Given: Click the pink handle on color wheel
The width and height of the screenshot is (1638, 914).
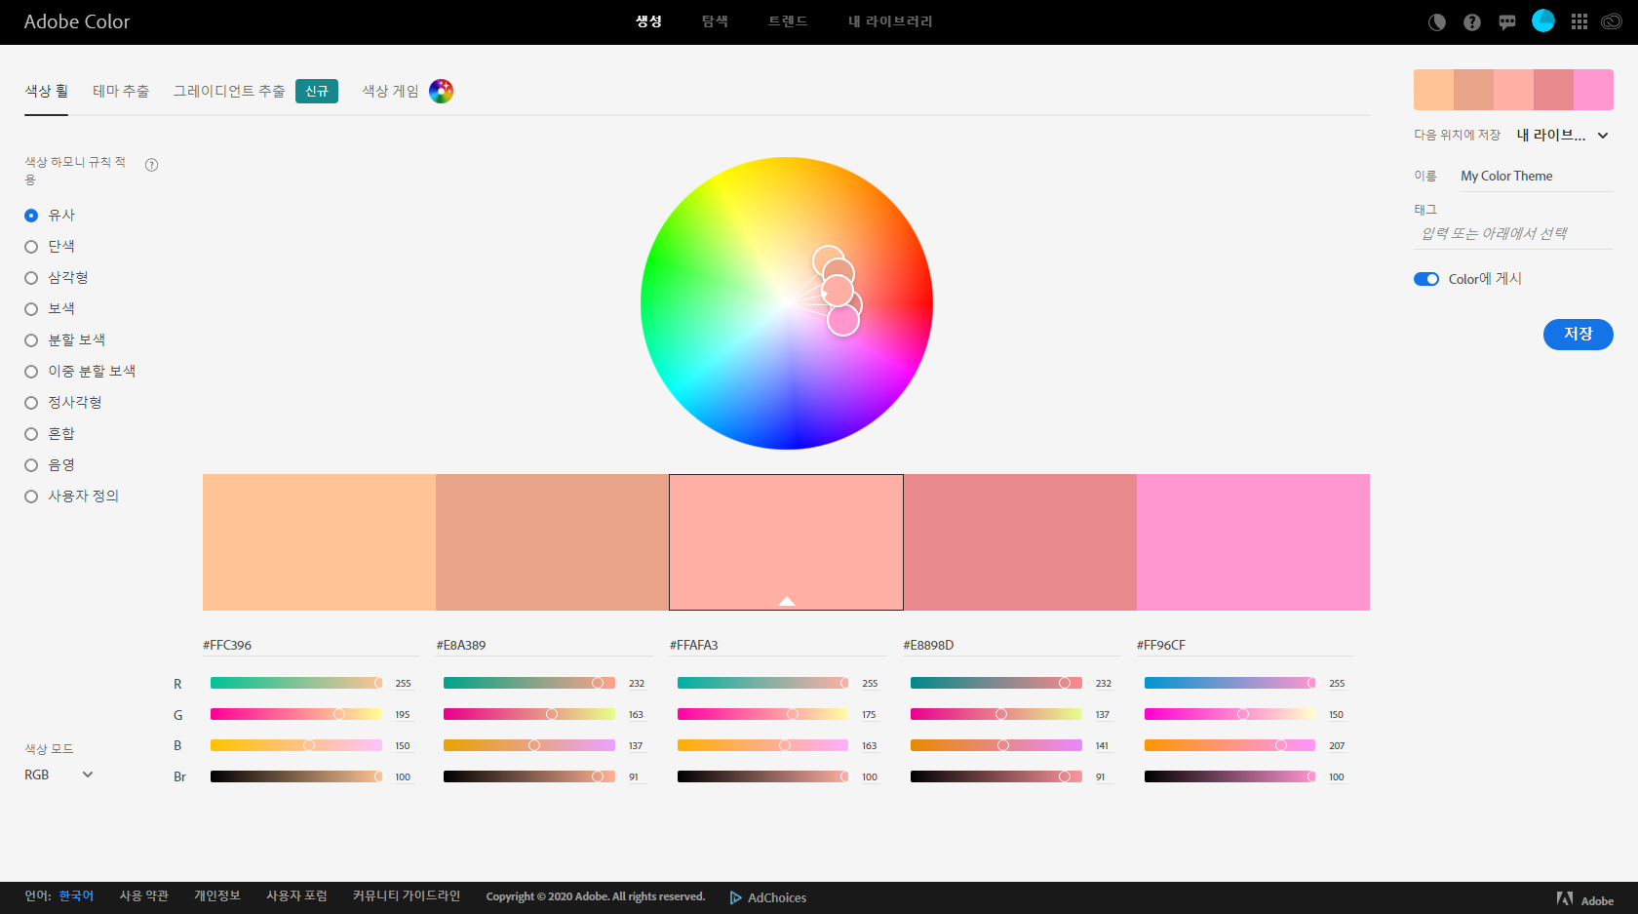Looking at the screenshot, I should [843, 320].
